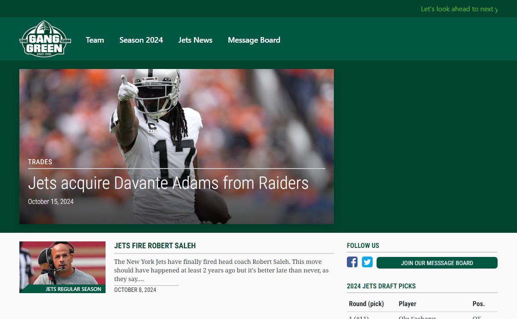Screen dimensions: 517x319
Task: Select the Trades category label
Action: click(40, 162)
